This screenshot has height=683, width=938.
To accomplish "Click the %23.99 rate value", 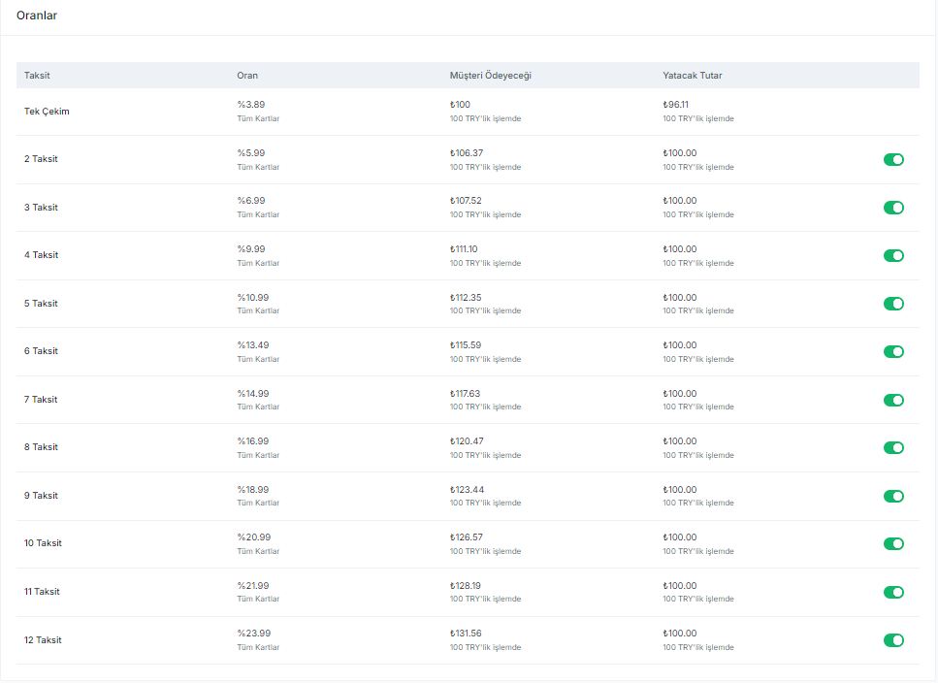I will 253,634.
